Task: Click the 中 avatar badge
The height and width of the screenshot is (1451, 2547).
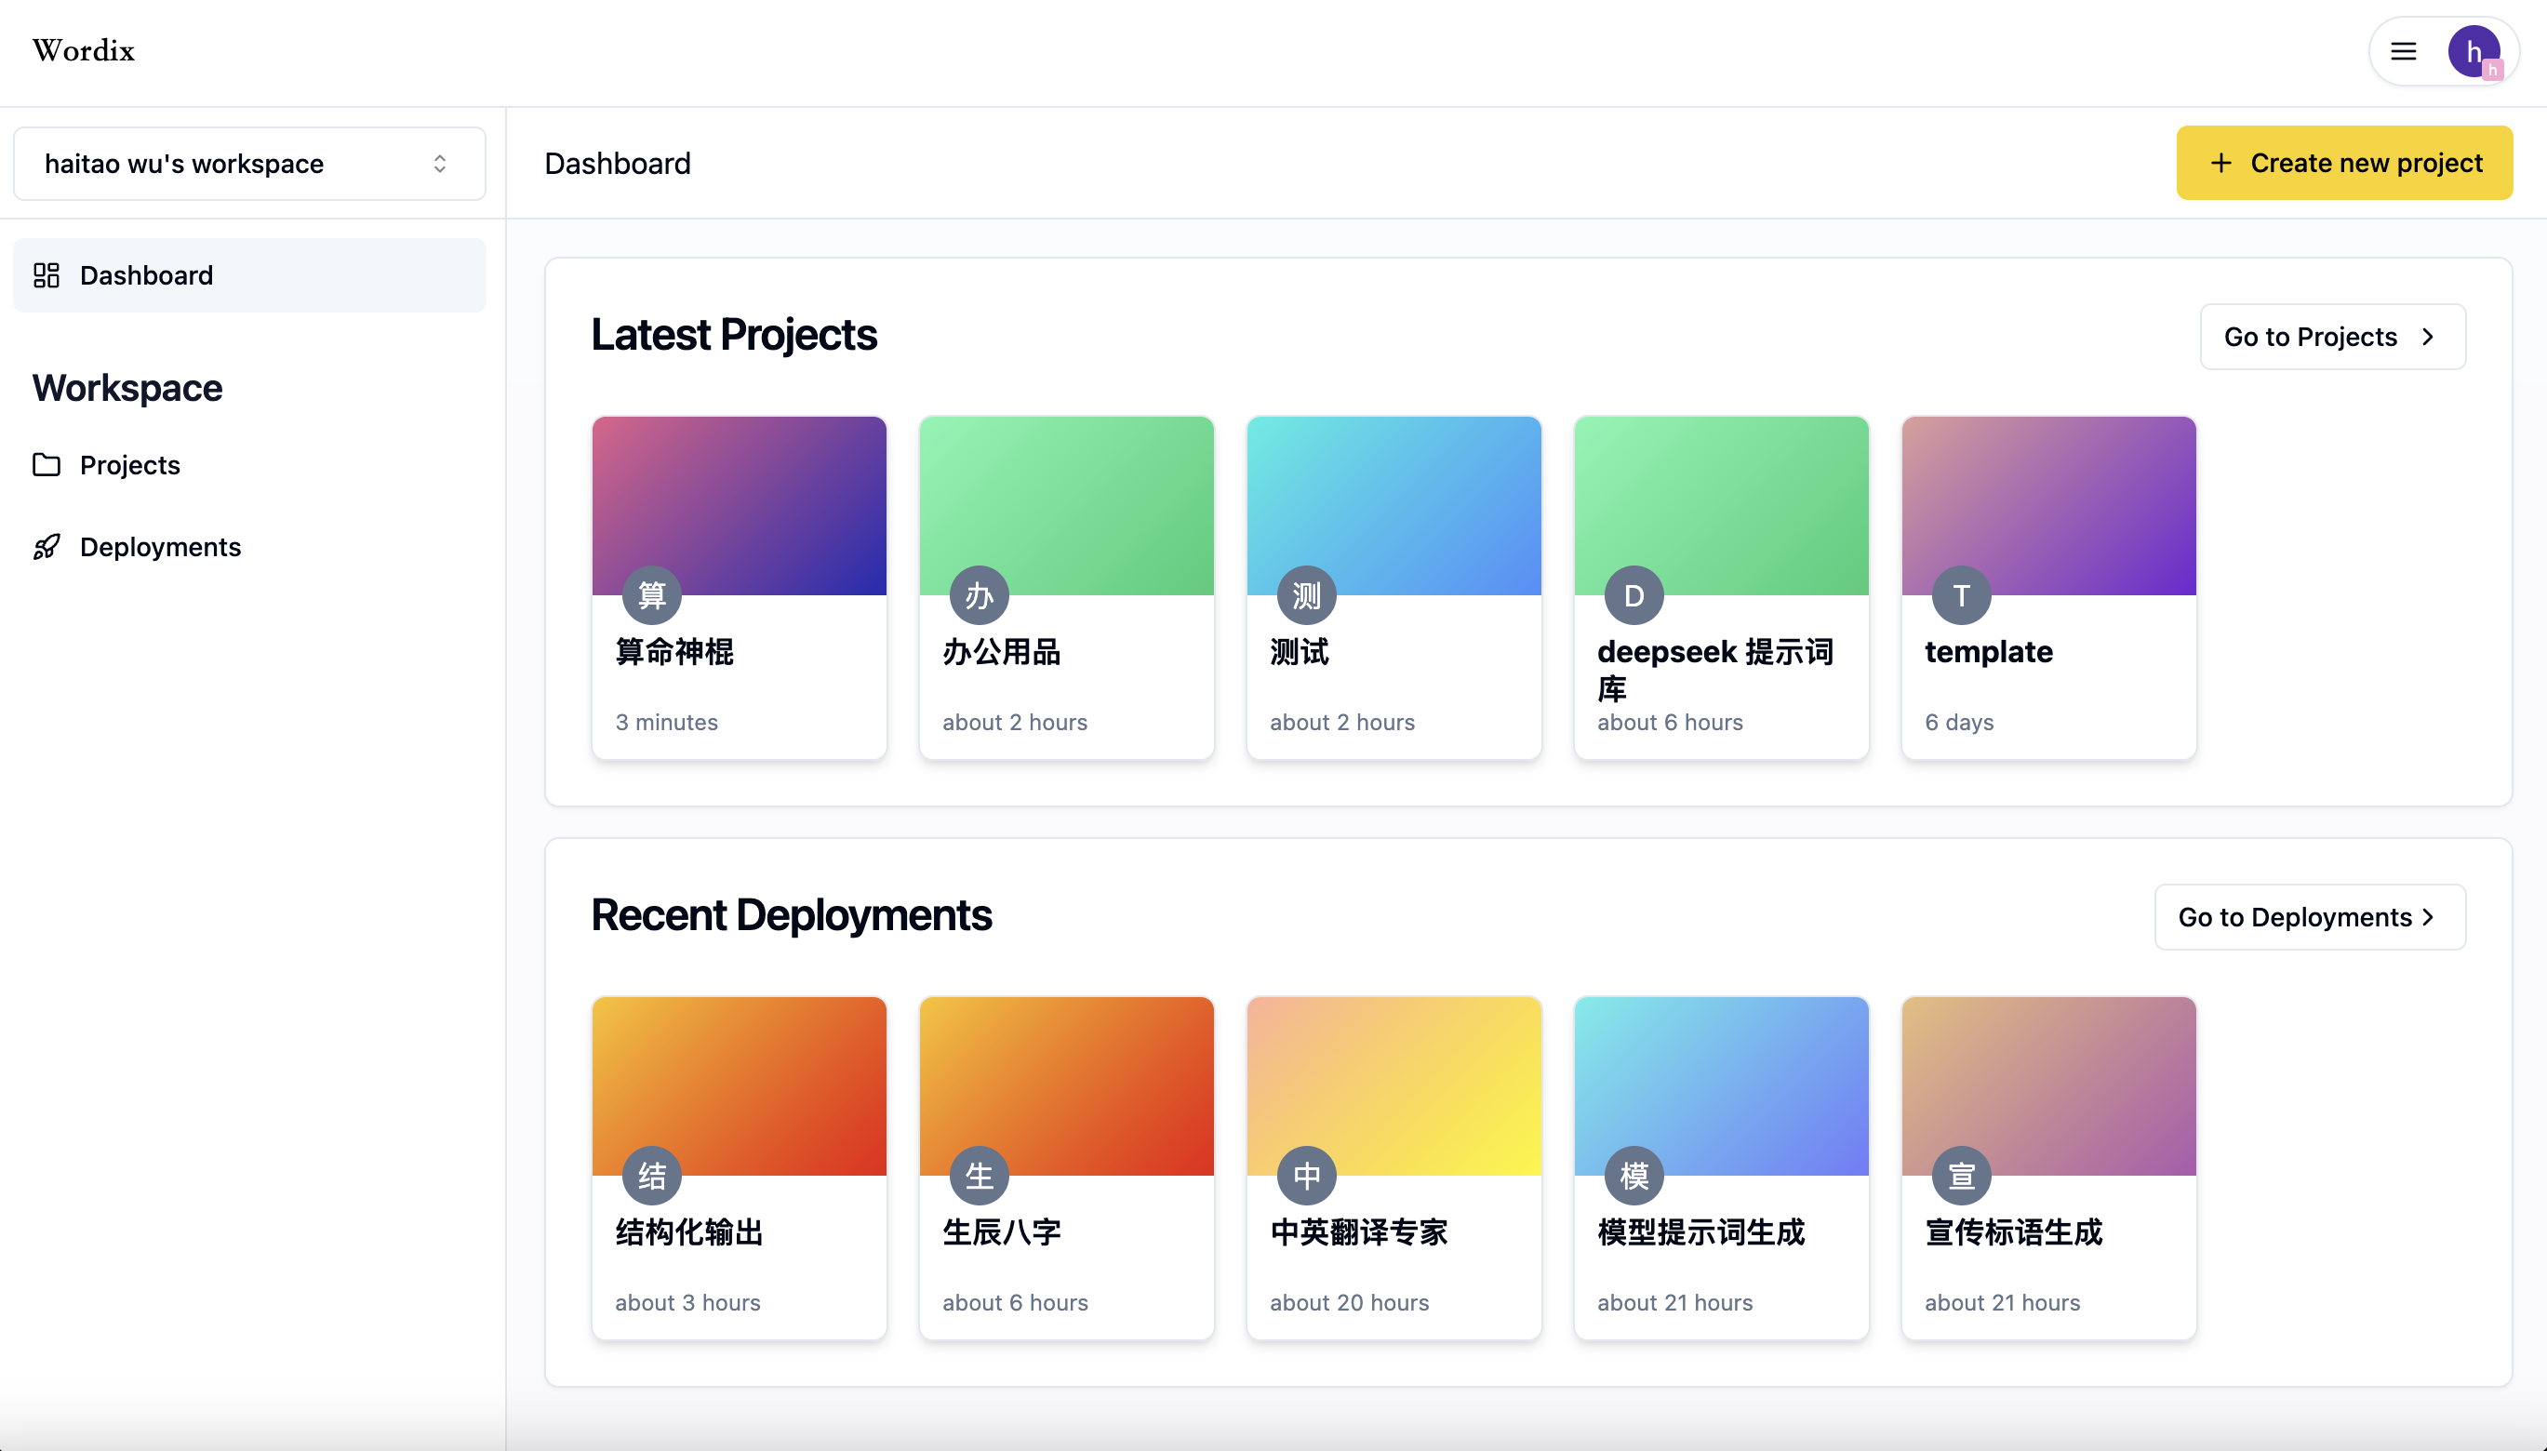Action: point(1306,1176)
